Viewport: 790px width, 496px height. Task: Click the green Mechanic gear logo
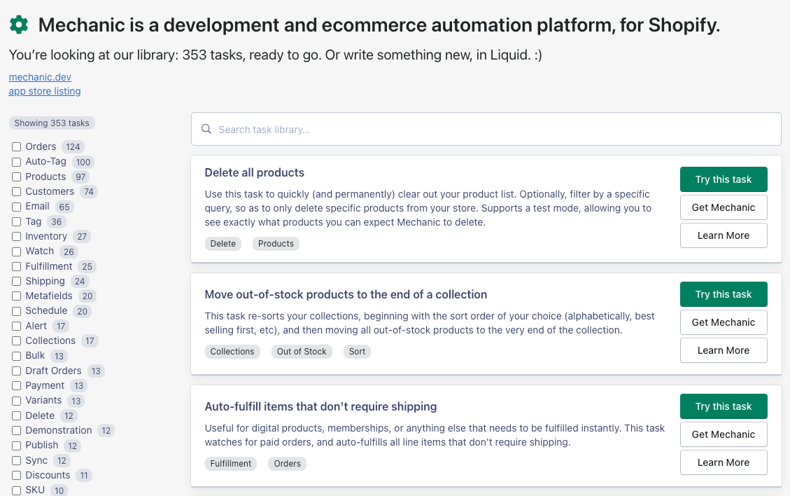click(19, 25)
